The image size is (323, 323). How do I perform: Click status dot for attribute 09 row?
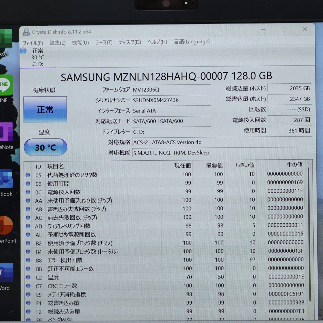click(28, 184)
